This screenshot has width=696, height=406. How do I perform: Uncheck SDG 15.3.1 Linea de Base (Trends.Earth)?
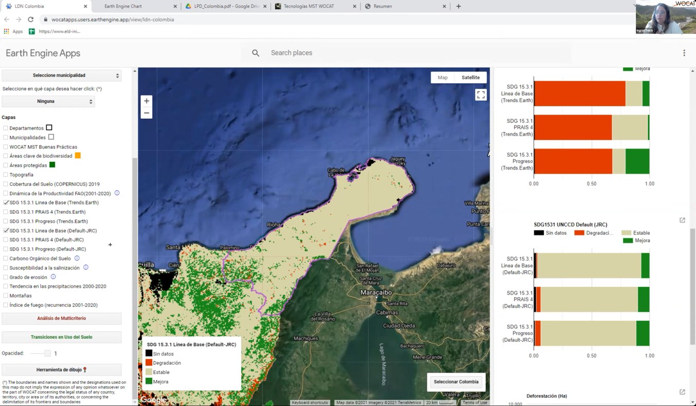pyautogui.click(x=6, y=202)
